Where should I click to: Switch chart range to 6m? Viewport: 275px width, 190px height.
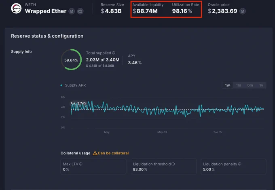pos(250,85)
